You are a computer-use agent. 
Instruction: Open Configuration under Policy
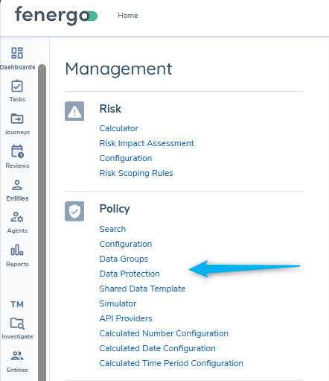click(x=126, y=244)
